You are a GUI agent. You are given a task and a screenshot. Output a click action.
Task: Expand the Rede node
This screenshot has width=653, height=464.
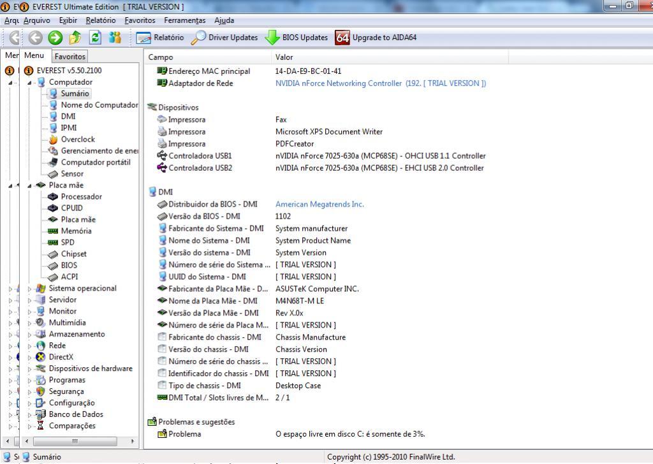29,346
